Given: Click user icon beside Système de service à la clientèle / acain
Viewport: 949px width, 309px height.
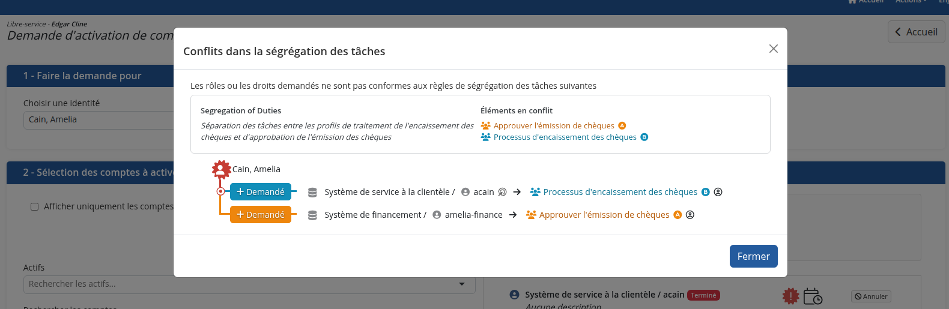Looking at the screenshot, I should (514, 295).
